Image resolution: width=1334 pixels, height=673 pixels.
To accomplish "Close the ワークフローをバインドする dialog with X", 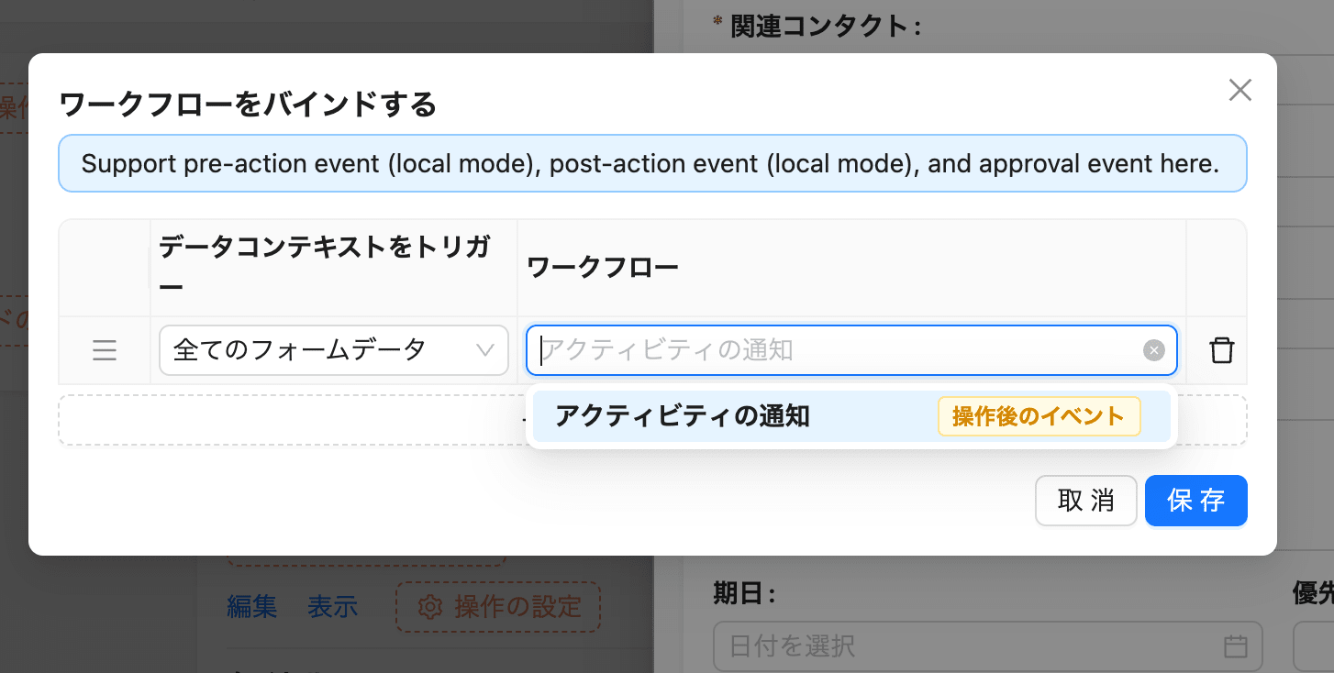I will click(1240, 90).
